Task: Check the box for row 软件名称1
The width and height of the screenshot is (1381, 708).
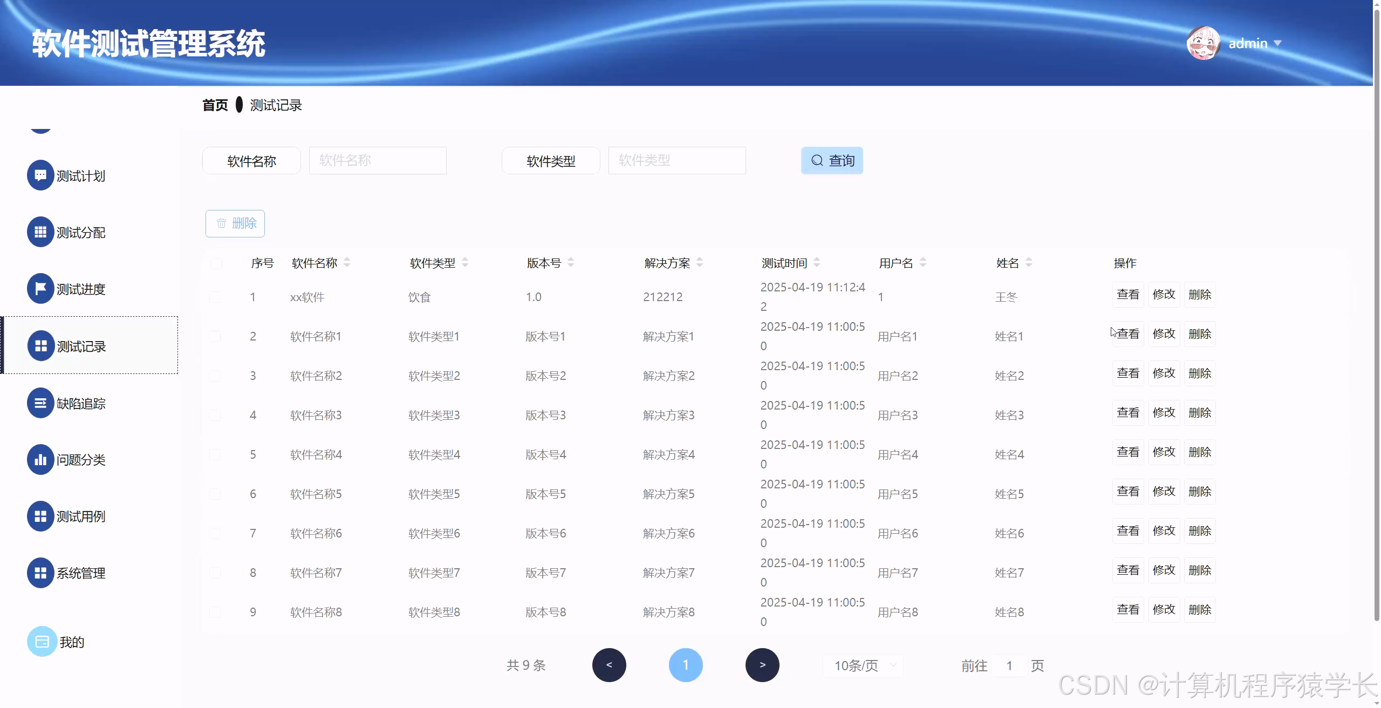Action: pyautogui.click(x=215, y=336)
